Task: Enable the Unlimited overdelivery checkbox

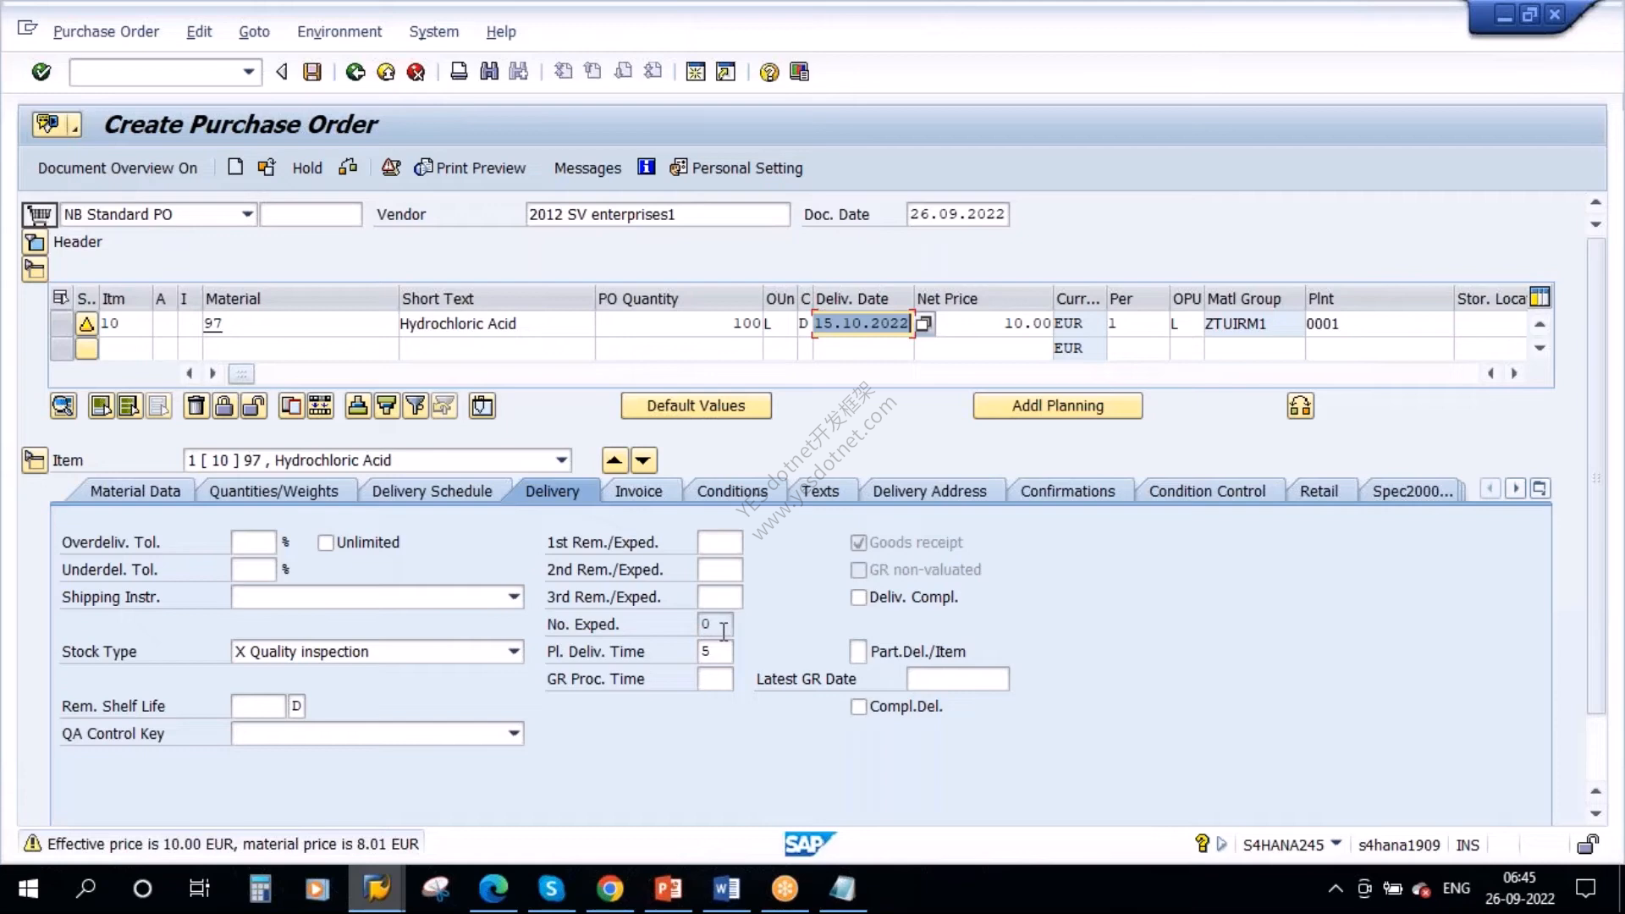Action: pos(326,542)
